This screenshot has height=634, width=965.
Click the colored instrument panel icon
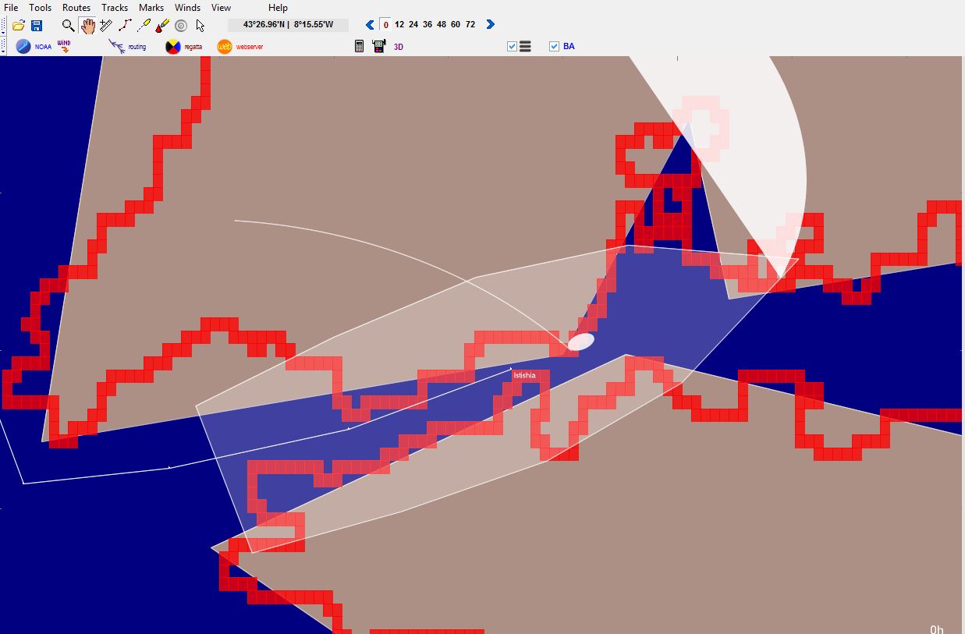(x=379, y=46)
